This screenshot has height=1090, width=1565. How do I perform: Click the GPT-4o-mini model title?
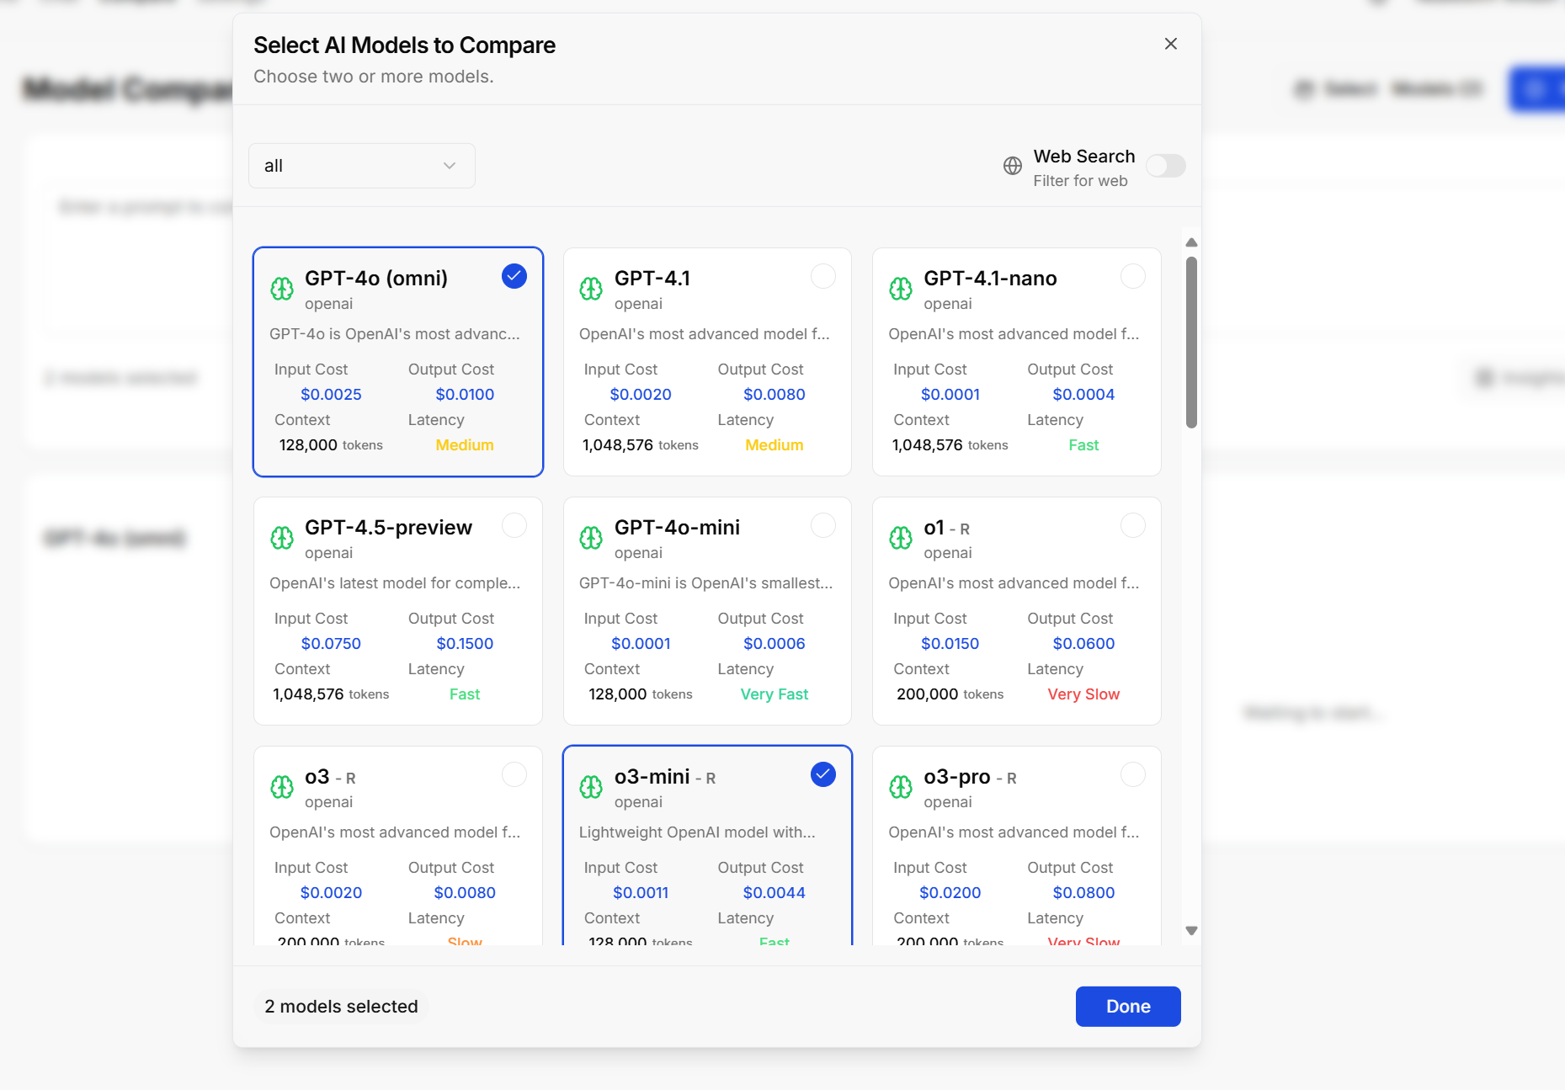pos(677,528)
